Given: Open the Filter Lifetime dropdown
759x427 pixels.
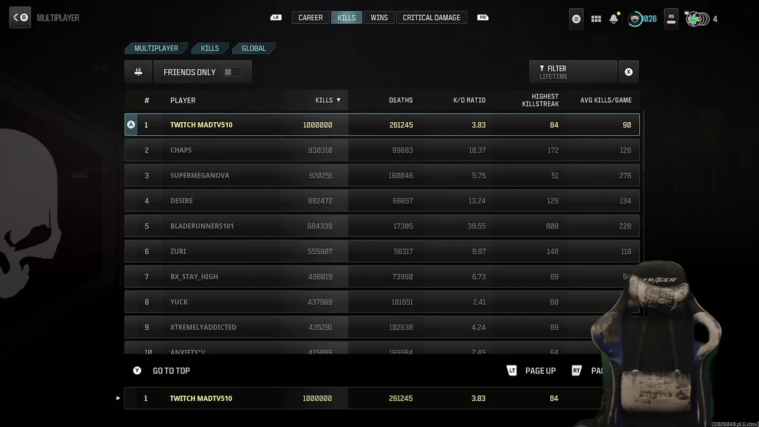Looking at the screenshot, I should (x=573, y=72).
